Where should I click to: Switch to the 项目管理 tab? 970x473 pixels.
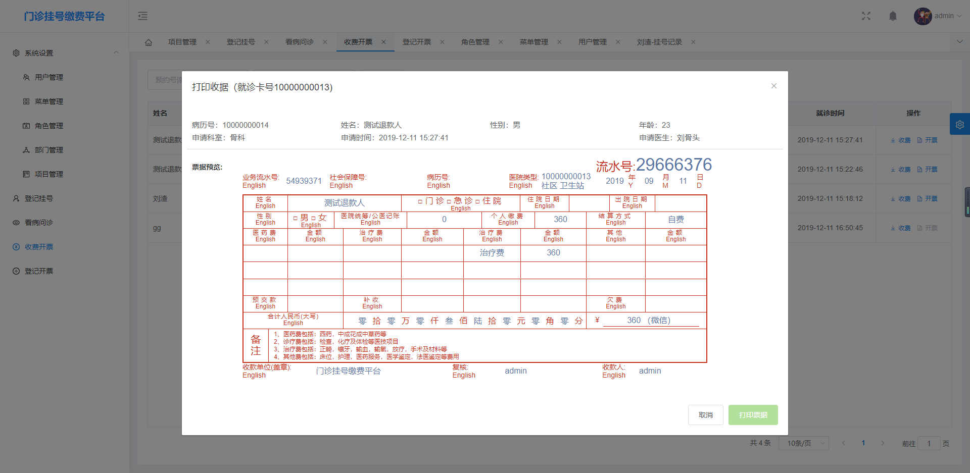point(182,42)
